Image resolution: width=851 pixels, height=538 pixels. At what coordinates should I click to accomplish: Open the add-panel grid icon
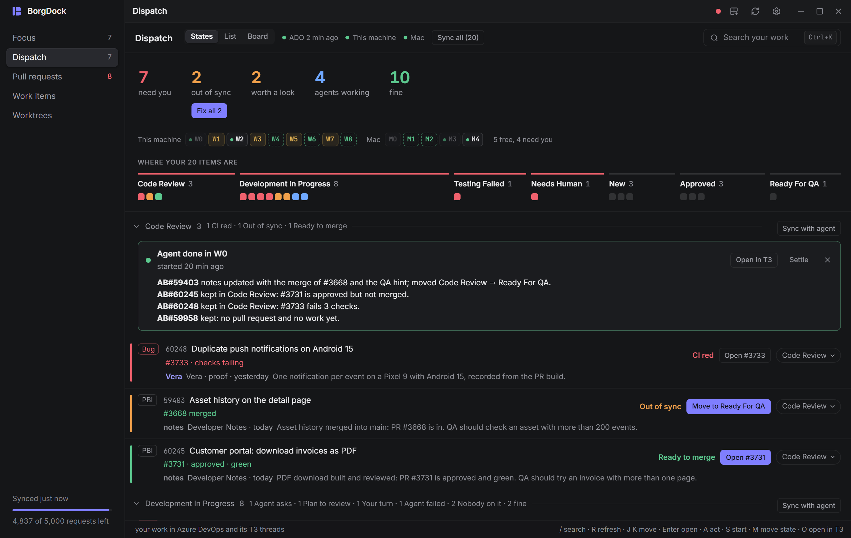click(734, 11)
